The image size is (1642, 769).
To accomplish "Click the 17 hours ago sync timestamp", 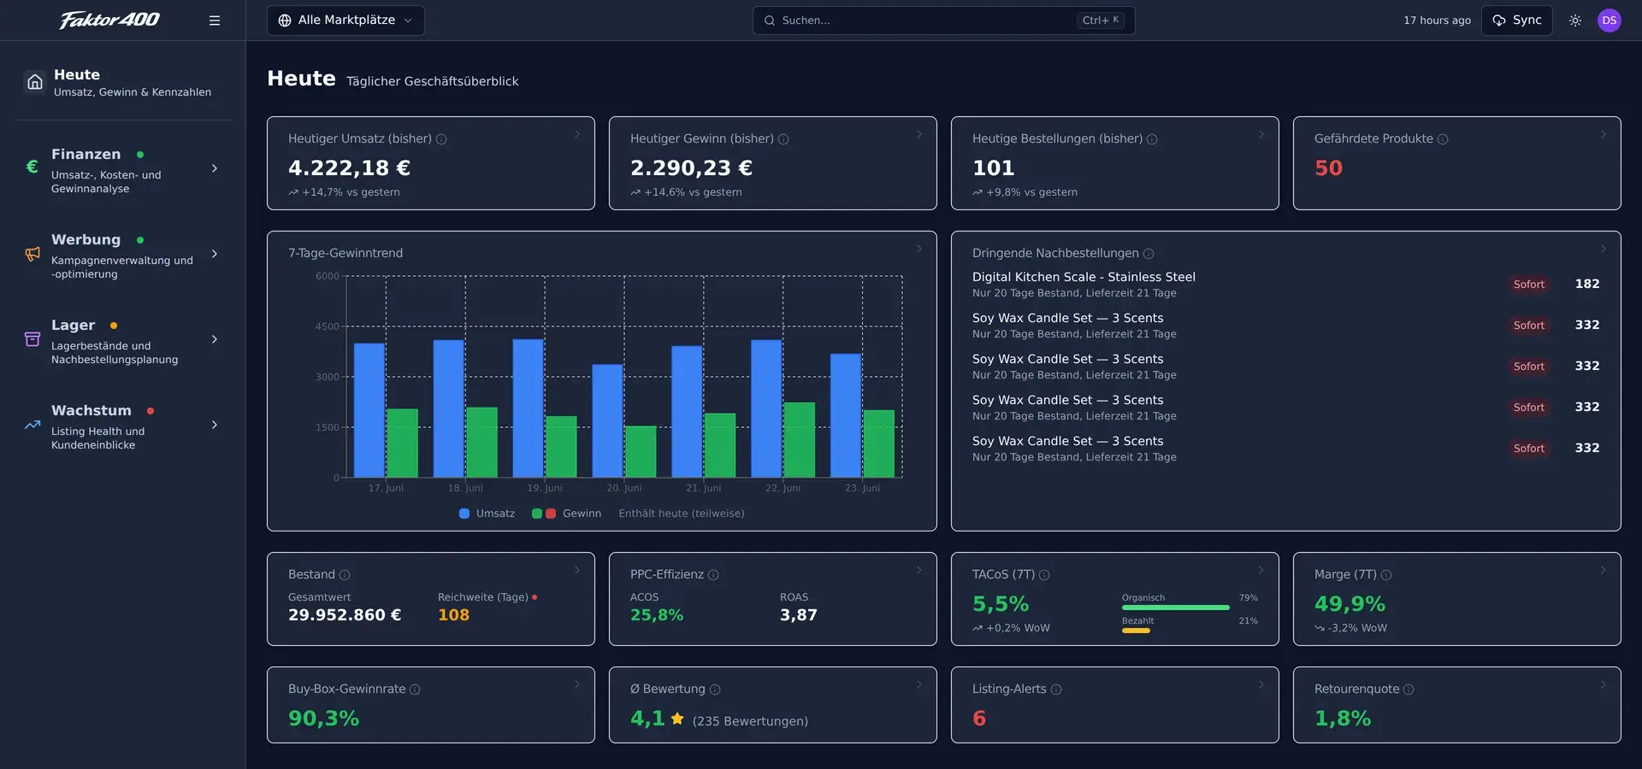I will 1437,21.
